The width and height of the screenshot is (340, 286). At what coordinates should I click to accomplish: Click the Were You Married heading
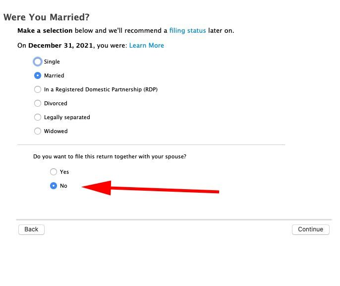click(47, 17)
